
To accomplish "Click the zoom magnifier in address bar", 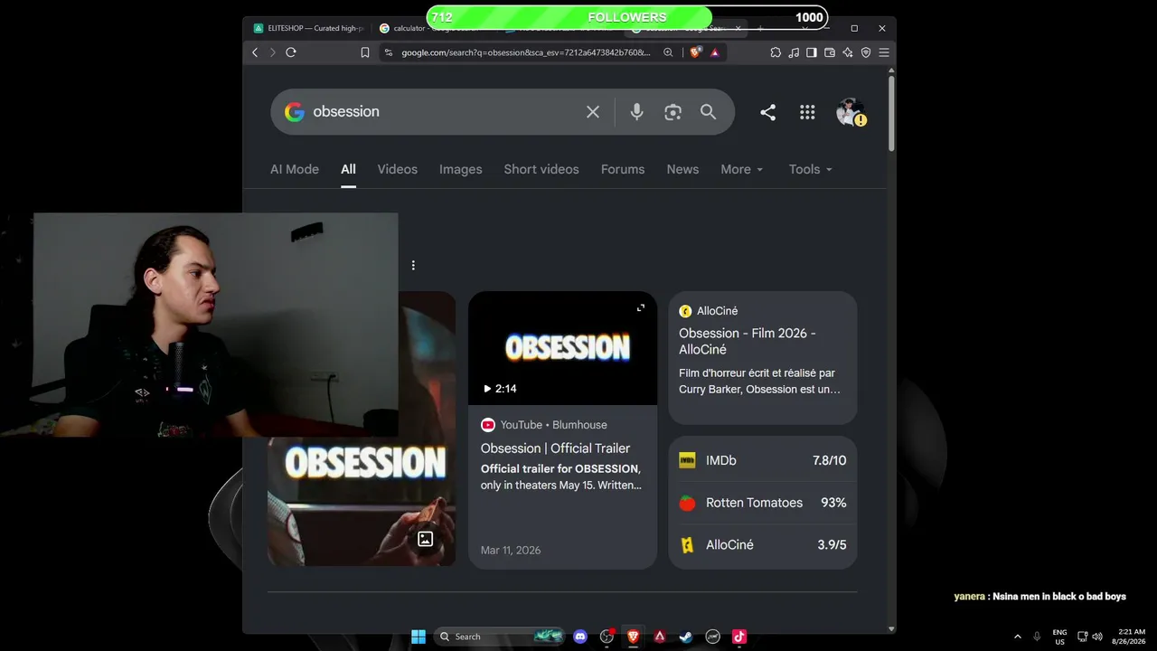I will click(668, 52).
